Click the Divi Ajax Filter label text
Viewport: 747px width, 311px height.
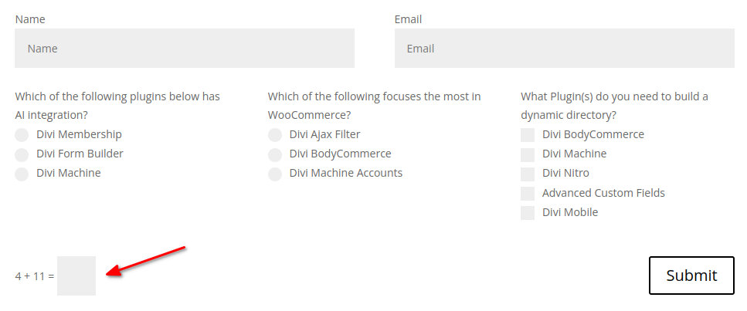[x=324, y=134]
